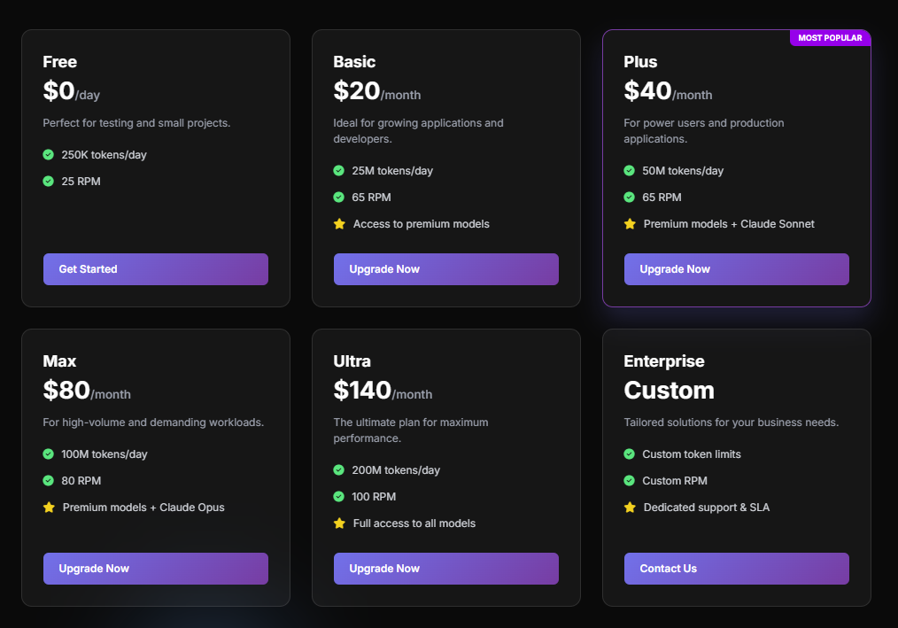The width and height of the screenshot is (898, 628).
Task: Click green checkmark beside 250K tokens/day
Action: tap(49, 154)
